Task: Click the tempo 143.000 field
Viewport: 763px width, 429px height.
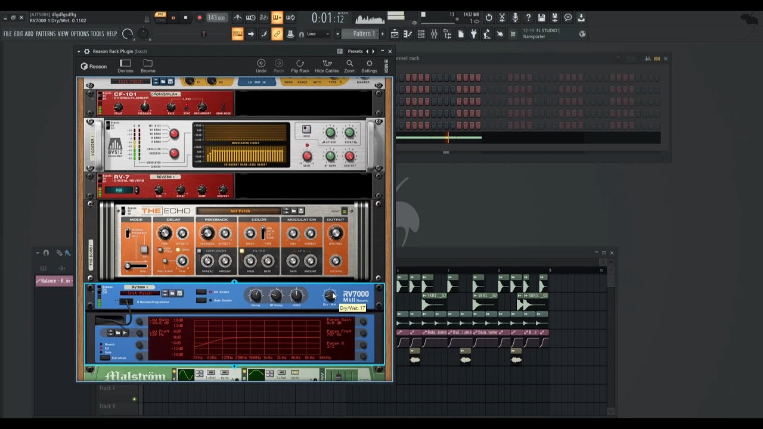Action: (216, 17)
